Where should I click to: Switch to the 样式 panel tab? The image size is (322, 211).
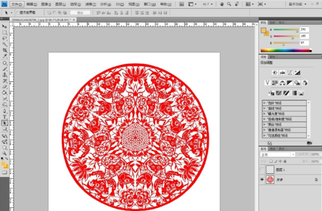[281, 23]
